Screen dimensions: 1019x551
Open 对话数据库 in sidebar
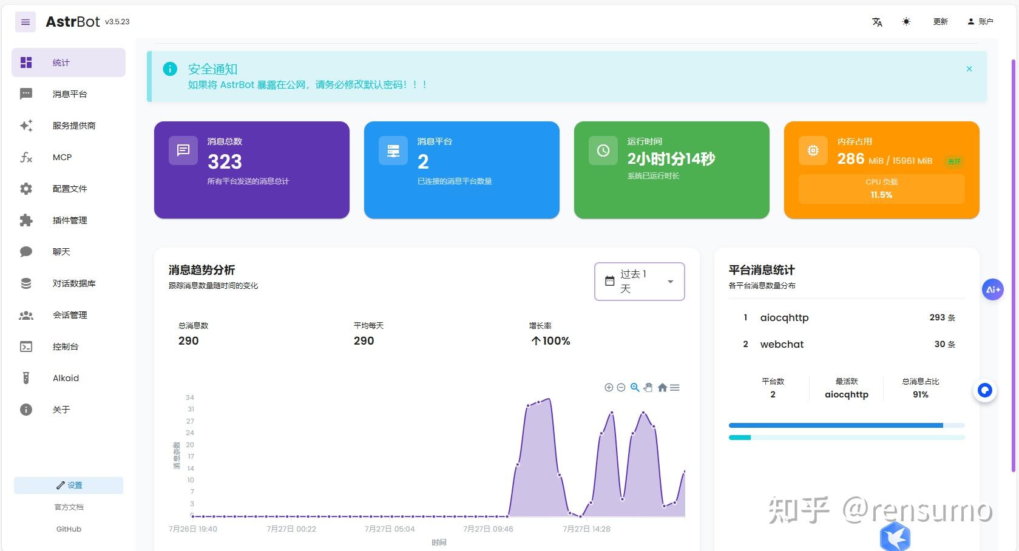(69, 283)
